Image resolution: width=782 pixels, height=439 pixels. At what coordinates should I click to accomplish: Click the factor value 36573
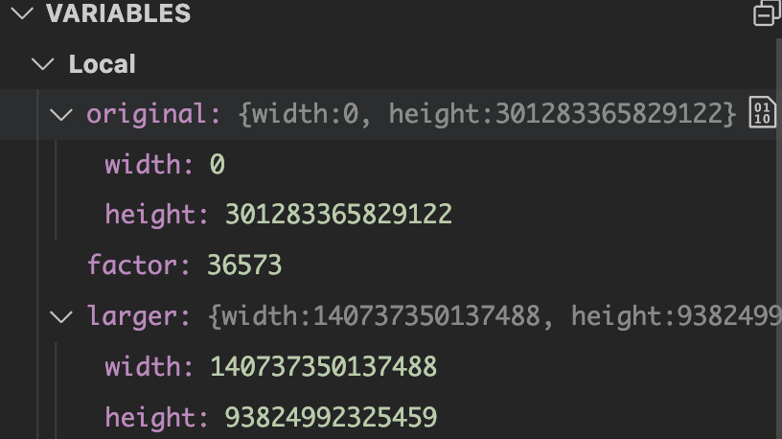pos(244,266)
